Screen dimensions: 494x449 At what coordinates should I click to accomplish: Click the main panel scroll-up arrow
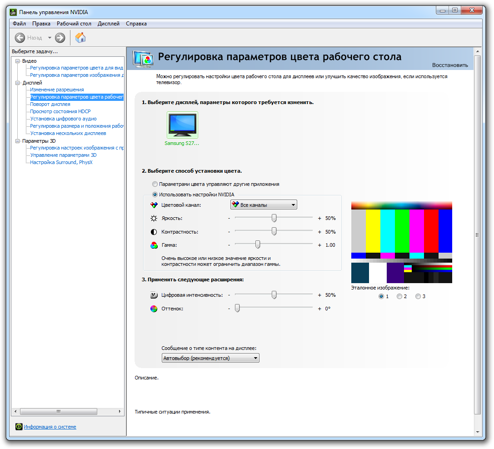point(478,51)
